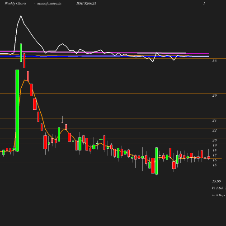Viewport: 226px width, 226px height.
Task: Click the "Weekly Charts" title text
Action: point(15,3)
